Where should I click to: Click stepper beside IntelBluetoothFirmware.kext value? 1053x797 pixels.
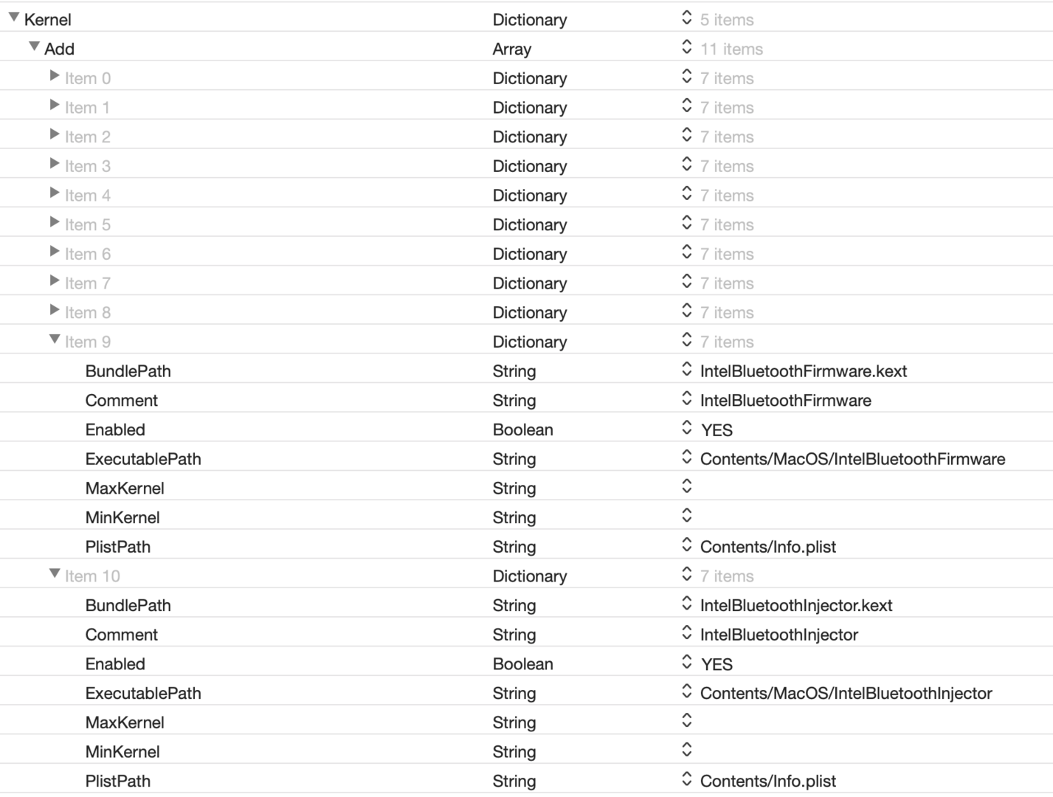click(686, 369)
